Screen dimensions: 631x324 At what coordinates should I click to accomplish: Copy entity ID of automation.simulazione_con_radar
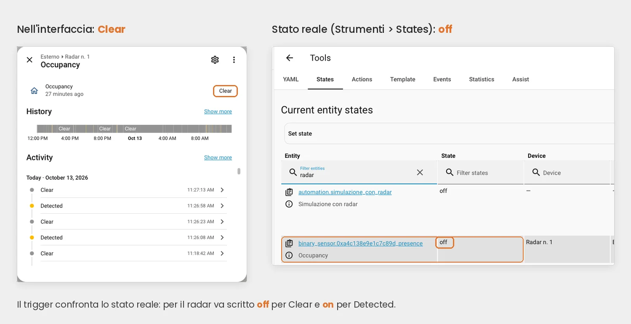(289, 192)
